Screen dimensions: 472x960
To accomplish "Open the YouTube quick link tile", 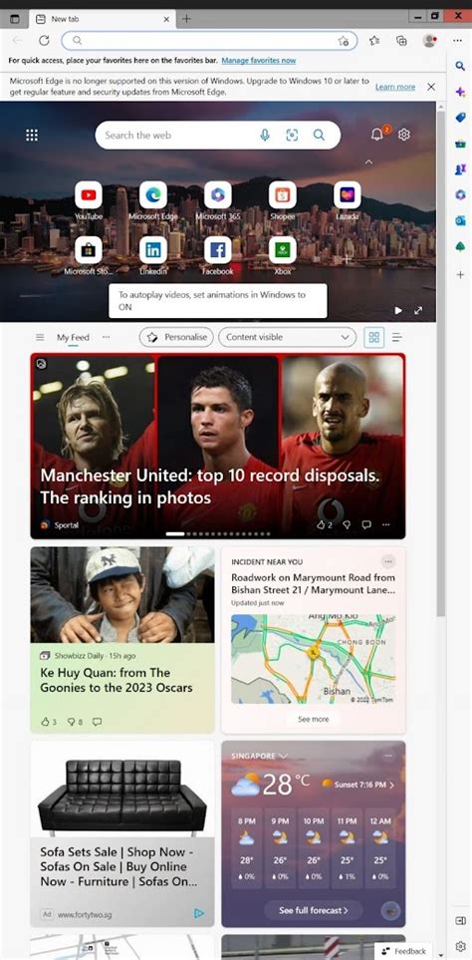I will click(89, 195).
